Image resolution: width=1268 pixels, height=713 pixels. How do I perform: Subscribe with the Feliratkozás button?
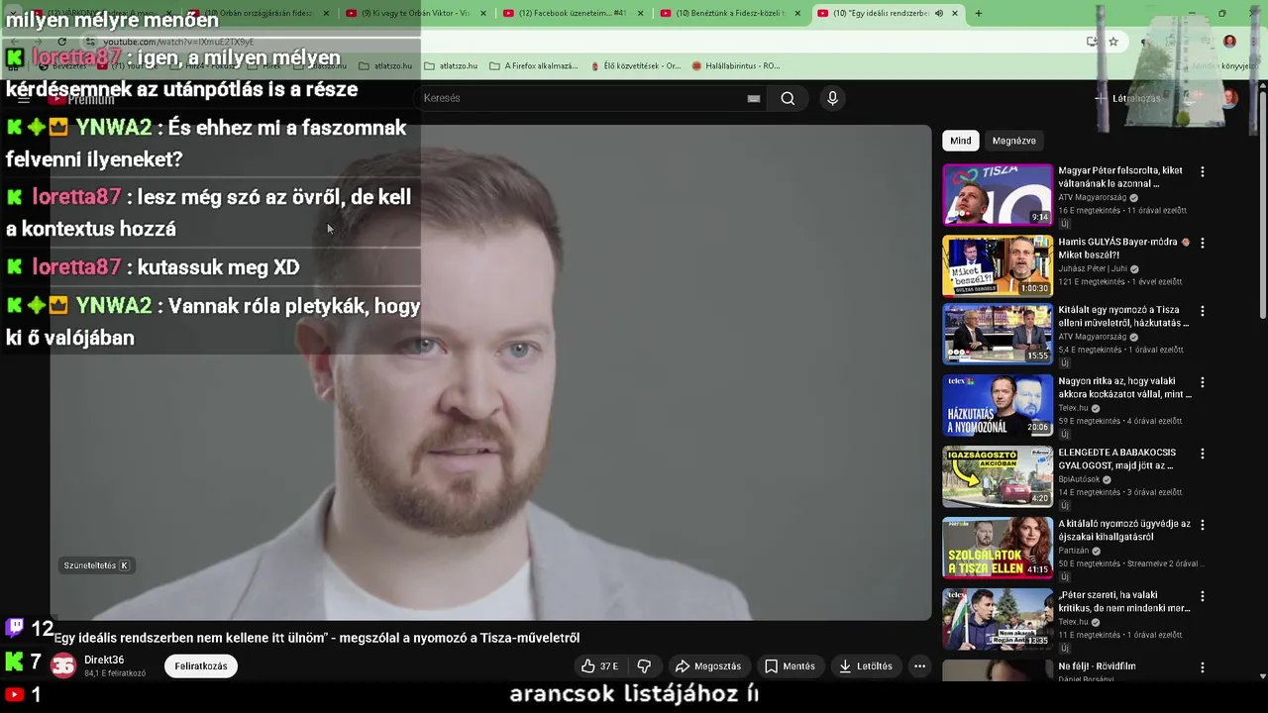tap(201, 666)
